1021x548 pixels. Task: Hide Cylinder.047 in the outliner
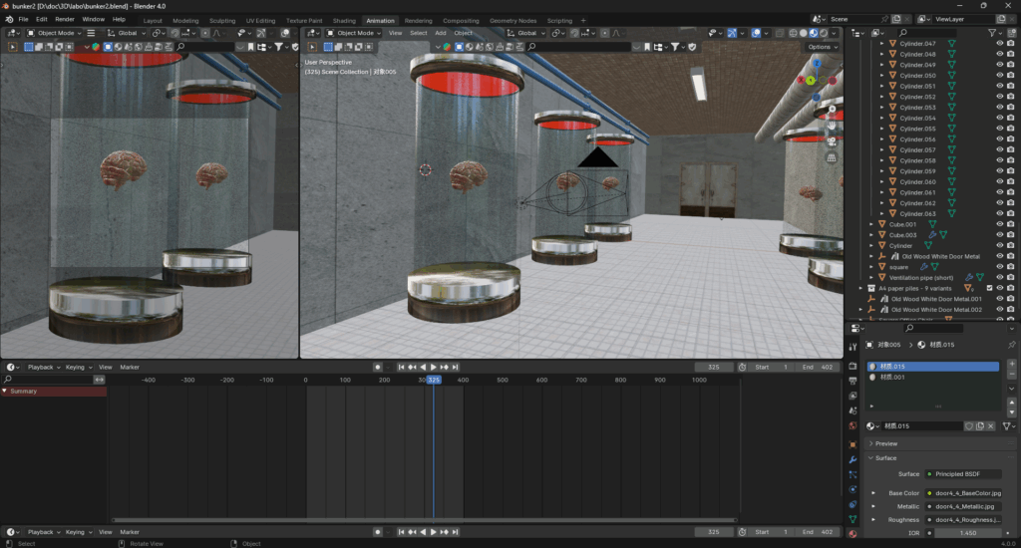point(999,44)
